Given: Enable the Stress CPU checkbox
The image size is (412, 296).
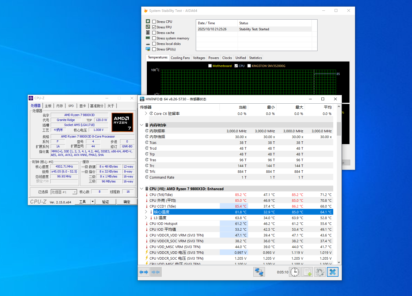Looking at the screenshot, I should tap(154, 22).
